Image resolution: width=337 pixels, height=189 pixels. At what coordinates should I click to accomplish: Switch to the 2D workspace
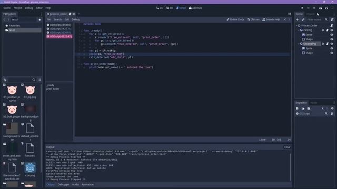[x=160, y=8]
